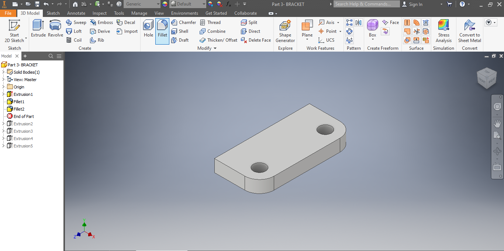Click Convert to Sheet Metal
The height and width of the screenshot is (251, 504).
(469, 31)
